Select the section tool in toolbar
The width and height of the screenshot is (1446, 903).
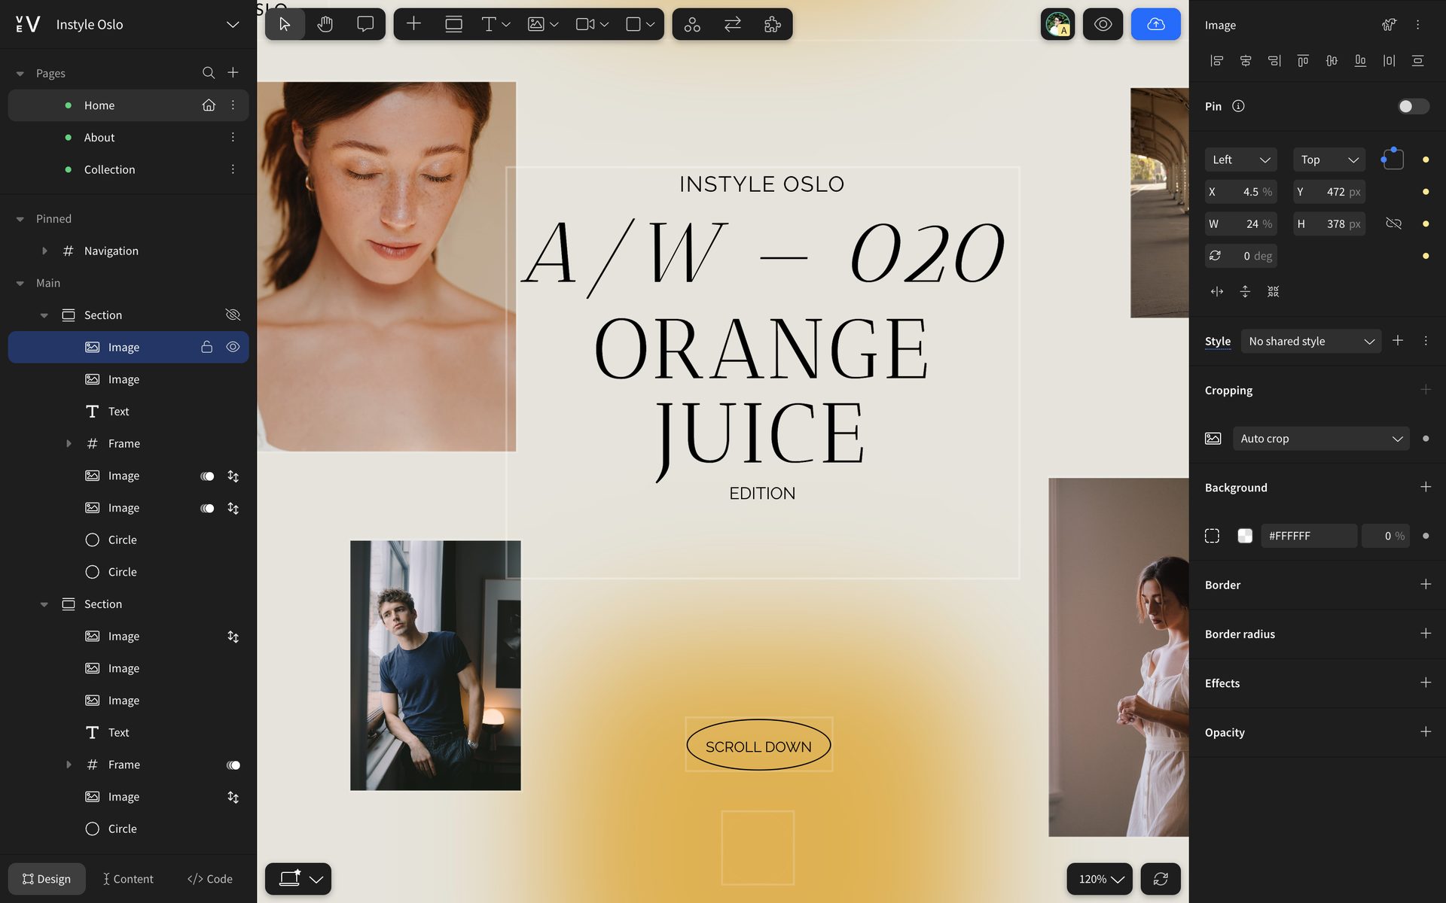coord(453,24)
